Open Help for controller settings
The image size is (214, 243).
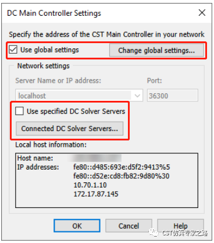180,226
